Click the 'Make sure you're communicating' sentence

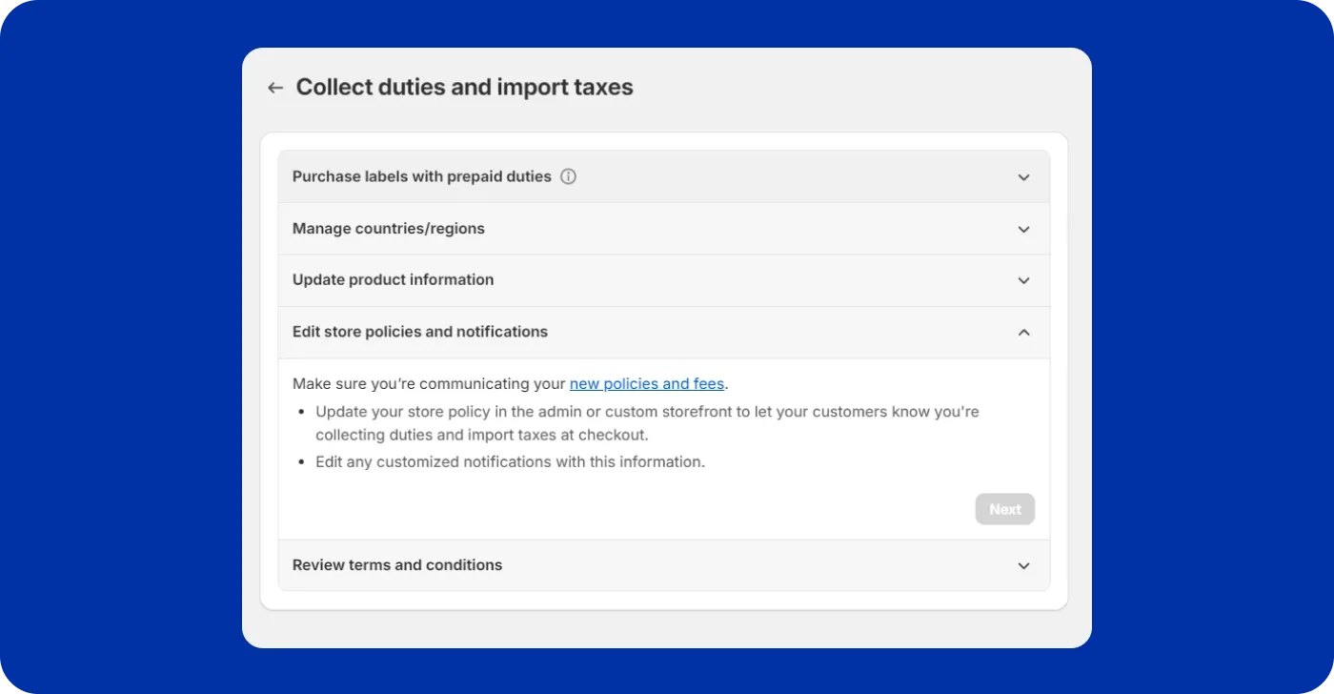429,384
